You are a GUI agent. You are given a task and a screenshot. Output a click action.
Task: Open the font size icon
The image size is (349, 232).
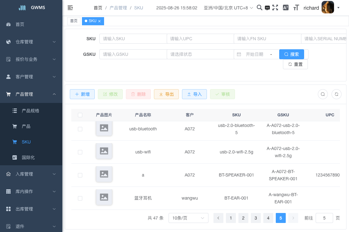pyautogui.click(x=296, y=8)
